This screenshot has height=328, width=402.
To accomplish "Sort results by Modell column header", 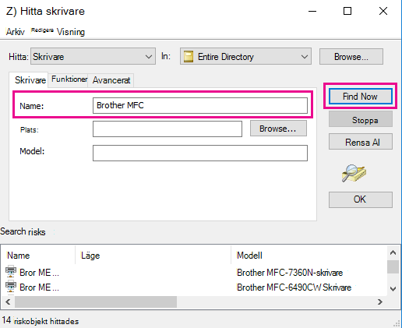I will coord(309,256).
